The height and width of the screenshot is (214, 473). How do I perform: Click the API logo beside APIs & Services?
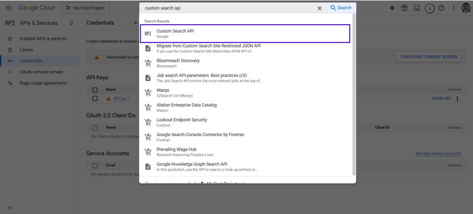tap(10, 23)
